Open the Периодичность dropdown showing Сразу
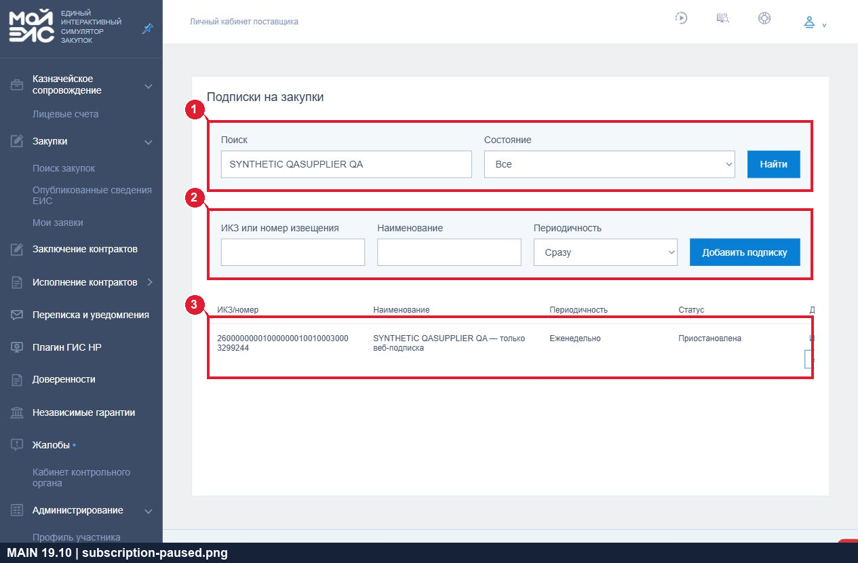 (x=605, y=252)
